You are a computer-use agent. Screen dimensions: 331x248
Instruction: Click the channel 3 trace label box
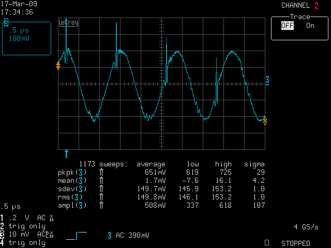(26, 37)
